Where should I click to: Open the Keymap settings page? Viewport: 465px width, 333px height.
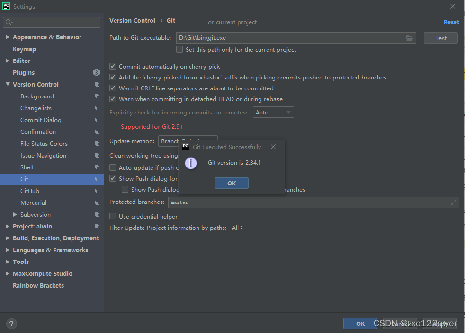[x=24, y=49]
